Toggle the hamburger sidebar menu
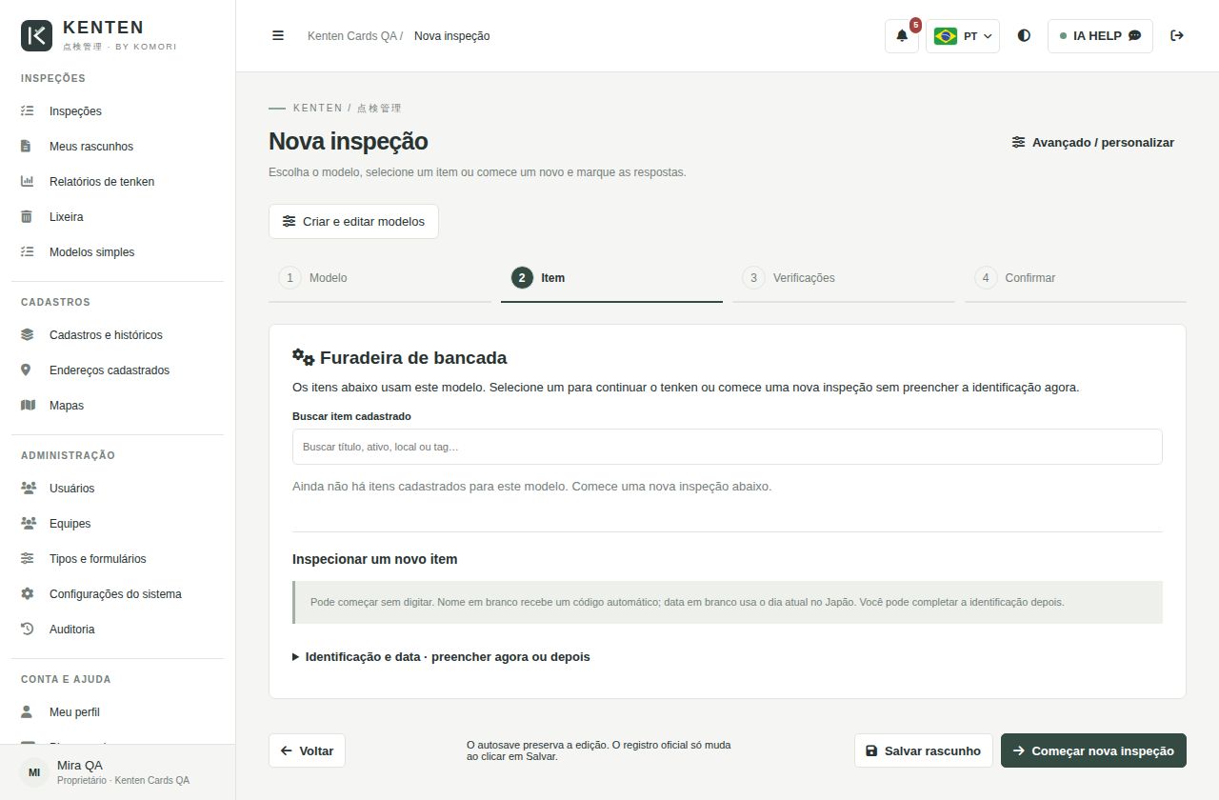The height and width of the screenshot is (800, 1219). click(x=278, y=36)
